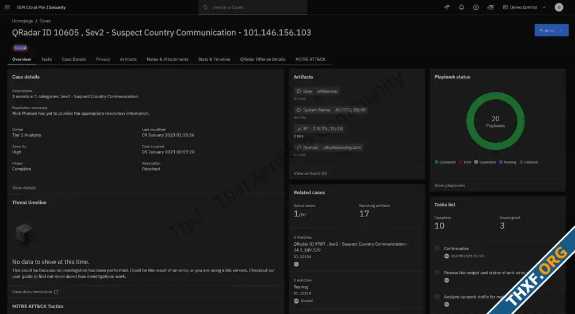Click the Matching artifacts count 17

coord(364,214)
